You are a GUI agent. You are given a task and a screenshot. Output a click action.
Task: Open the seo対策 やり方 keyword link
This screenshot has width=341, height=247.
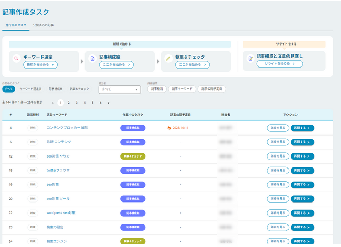point(58,156)
